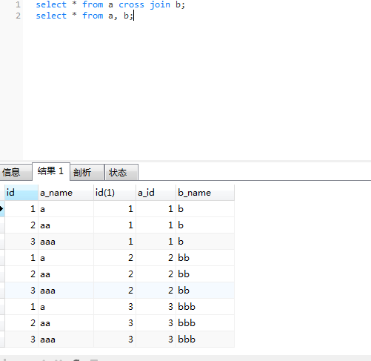The width and height of the screenshot is (371, 361).
Task: Select the 结果 1 tab
Action: pos(51,171)
